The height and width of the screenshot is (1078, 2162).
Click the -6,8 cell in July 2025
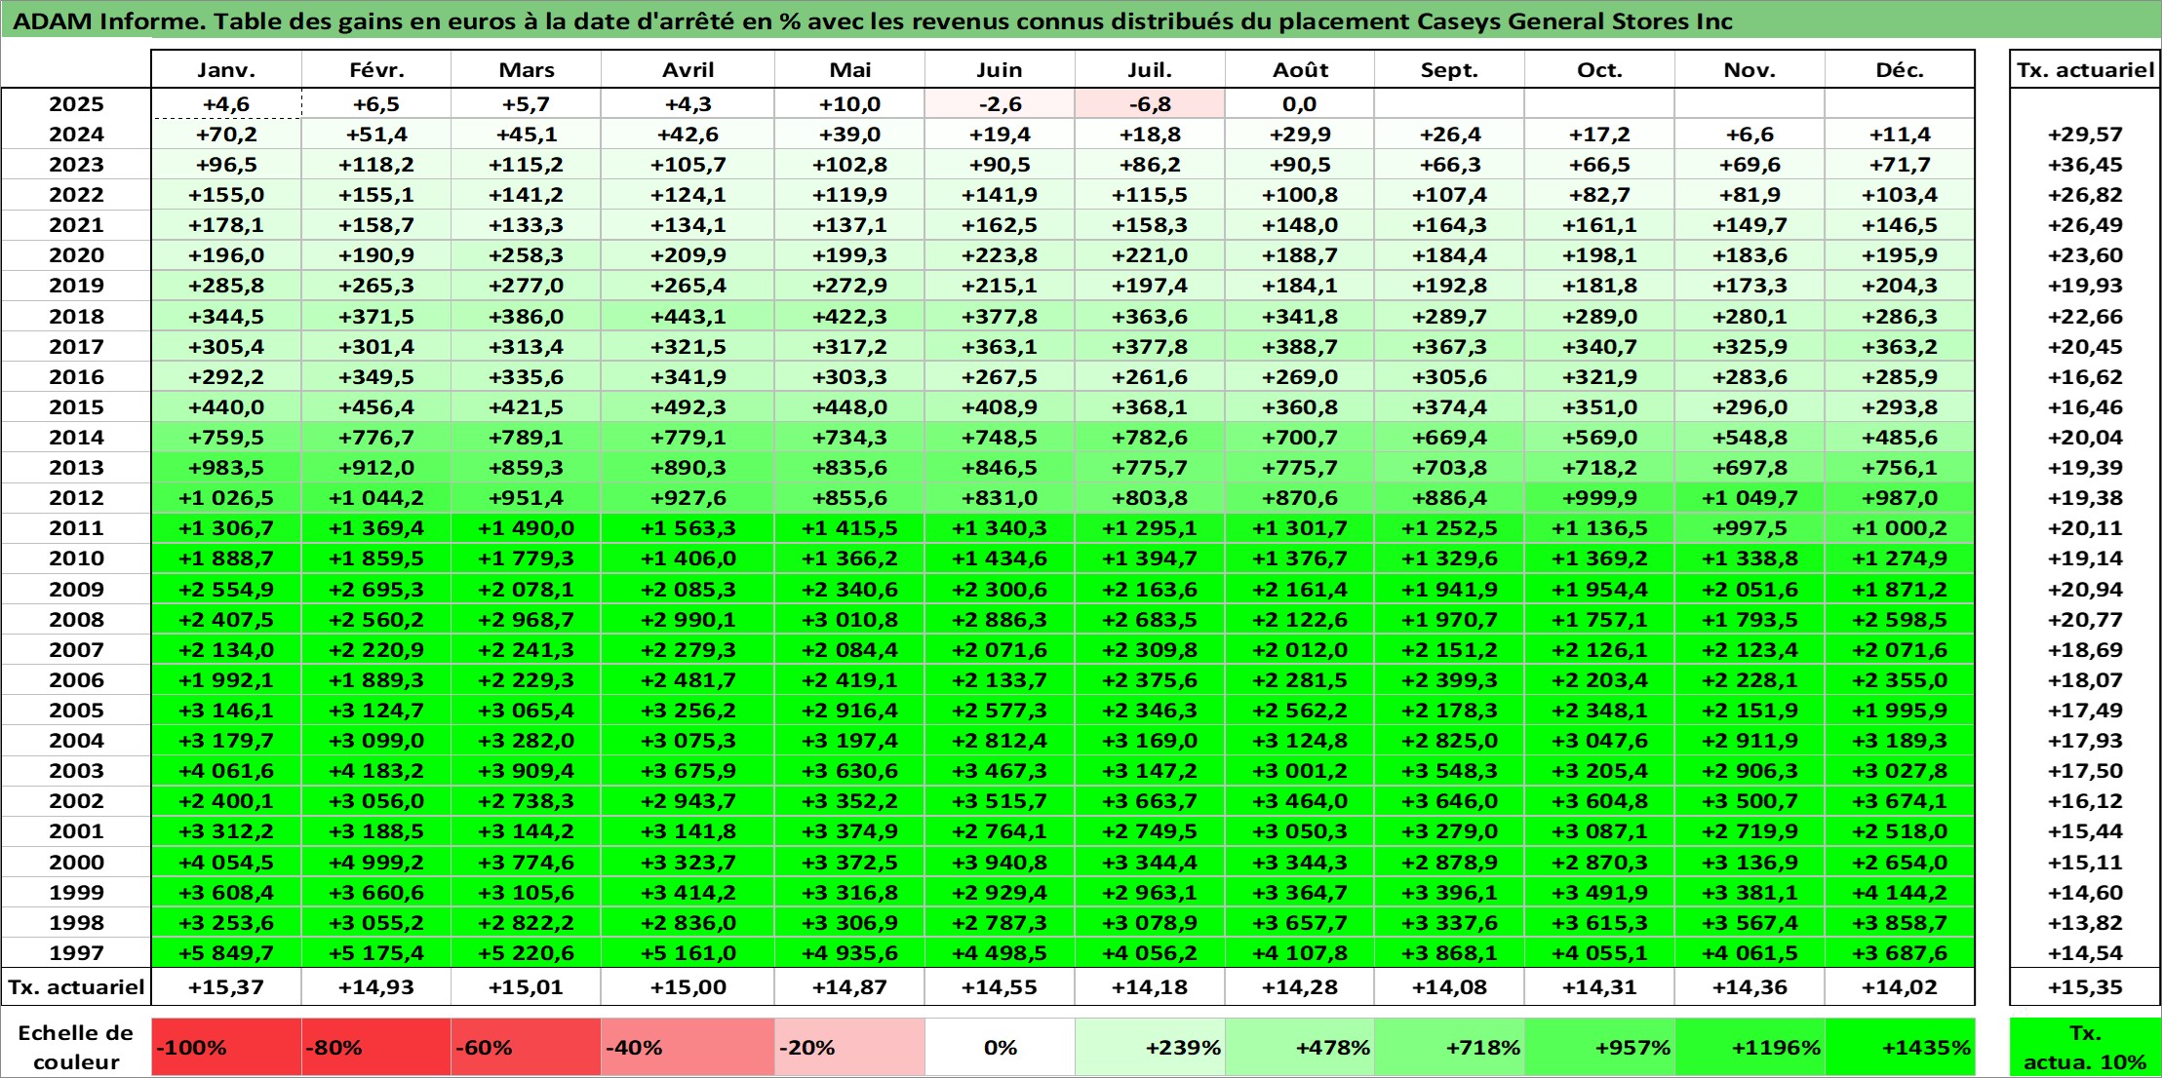(x=1150, y=104)
